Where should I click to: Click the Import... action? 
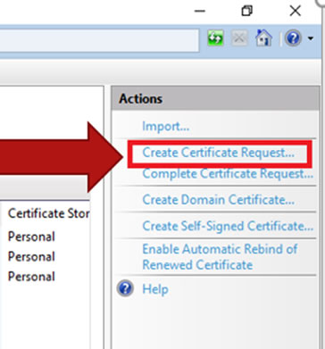pyautogui.click(x=165, y=126)
